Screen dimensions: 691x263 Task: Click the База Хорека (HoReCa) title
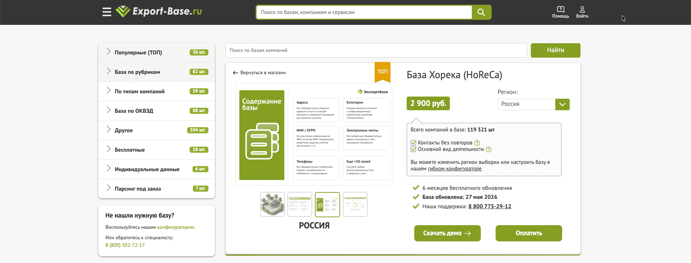click(454, 75)
